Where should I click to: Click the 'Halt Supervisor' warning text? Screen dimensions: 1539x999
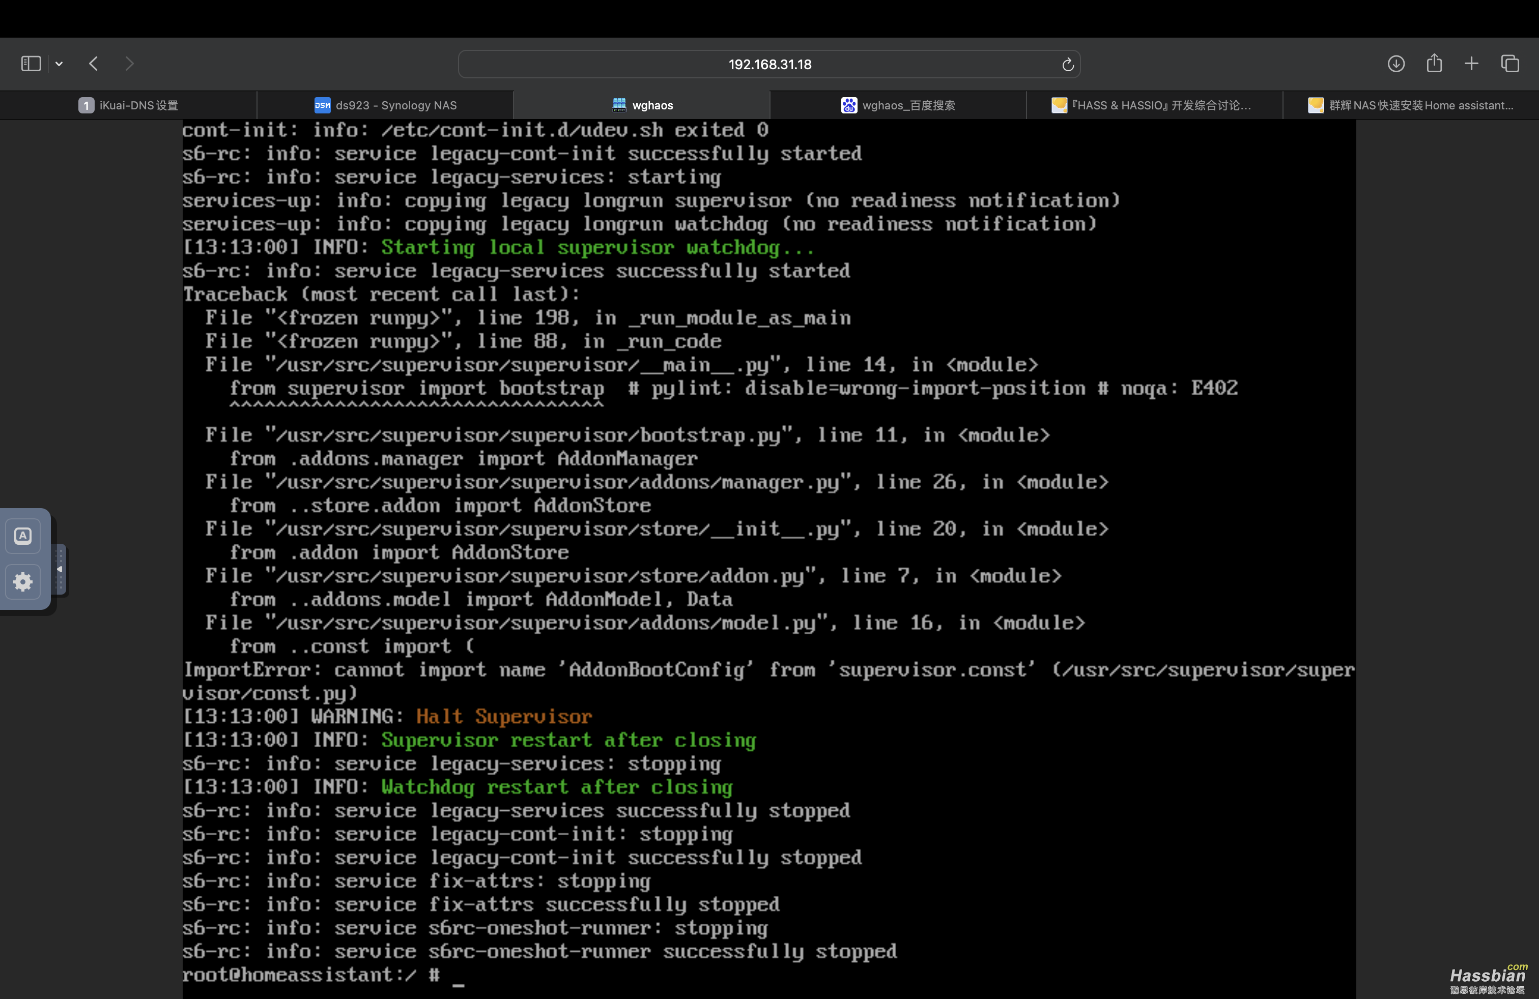coord(504,717)
